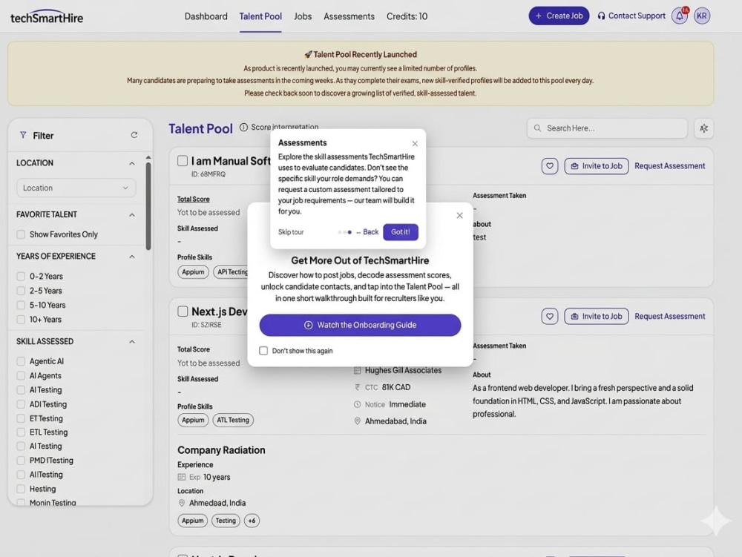Screen dimensions: 742x557
Task: Check the ETL Testing skill filter
Action: 21,432
